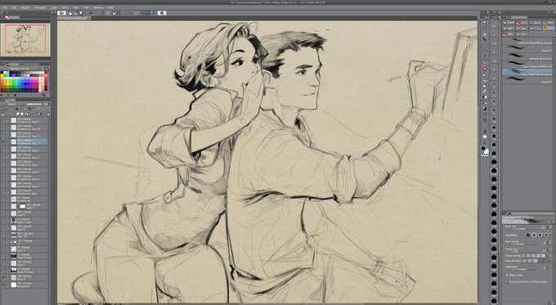Select the Operation object tool
Viewport: 556px width, 305px height.
coord(485,34)
